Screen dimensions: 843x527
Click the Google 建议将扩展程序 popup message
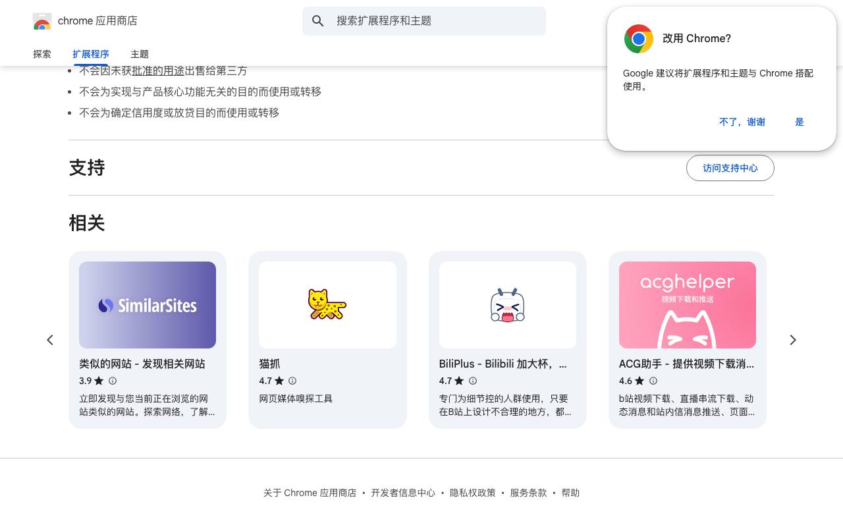coord(718,80)
